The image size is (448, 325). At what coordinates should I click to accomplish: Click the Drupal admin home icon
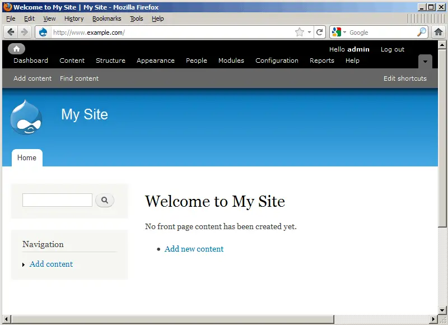click(x=16, y=49)
